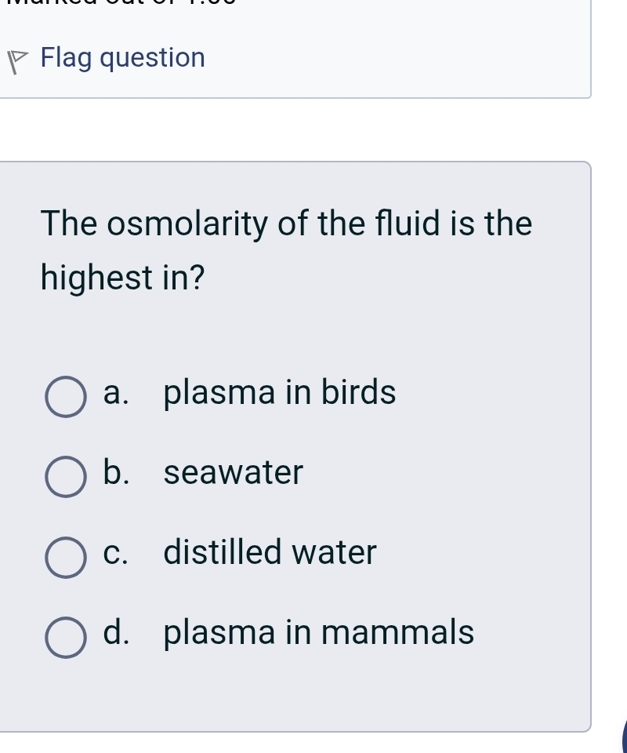Click the 'plasma in mammals' answer text

[x=319, y=632]
